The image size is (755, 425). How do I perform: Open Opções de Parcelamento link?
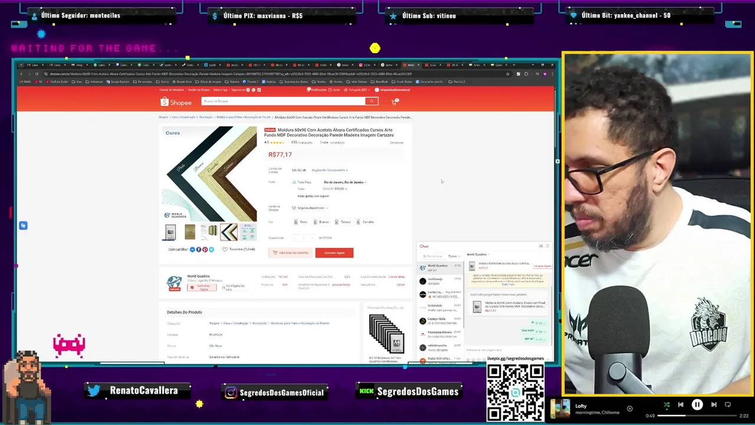tap(329, 170)
